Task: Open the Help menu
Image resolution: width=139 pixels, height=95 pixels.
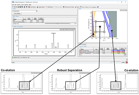Action: click(x=30, y=5)
